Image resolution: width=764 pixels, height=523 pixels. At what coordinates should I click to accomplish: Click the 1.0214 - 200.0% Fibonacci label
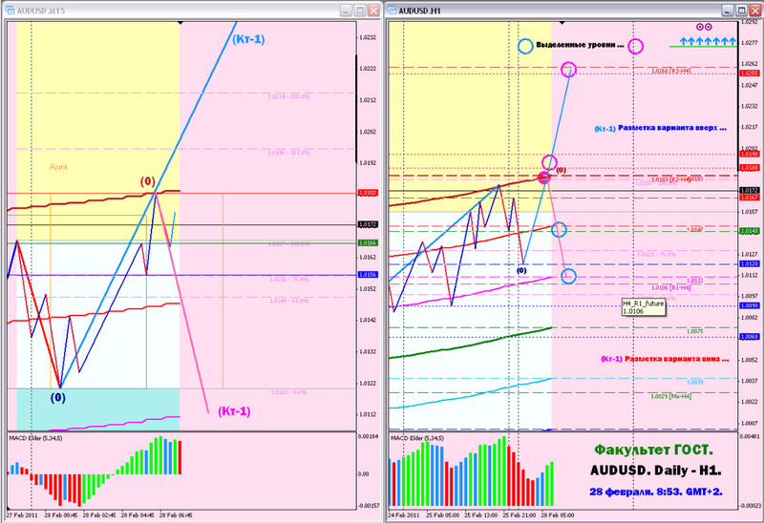pos(288,96)
